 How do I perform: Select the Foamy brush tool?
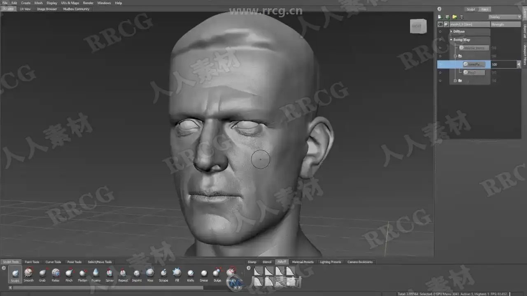coord(96,274)
